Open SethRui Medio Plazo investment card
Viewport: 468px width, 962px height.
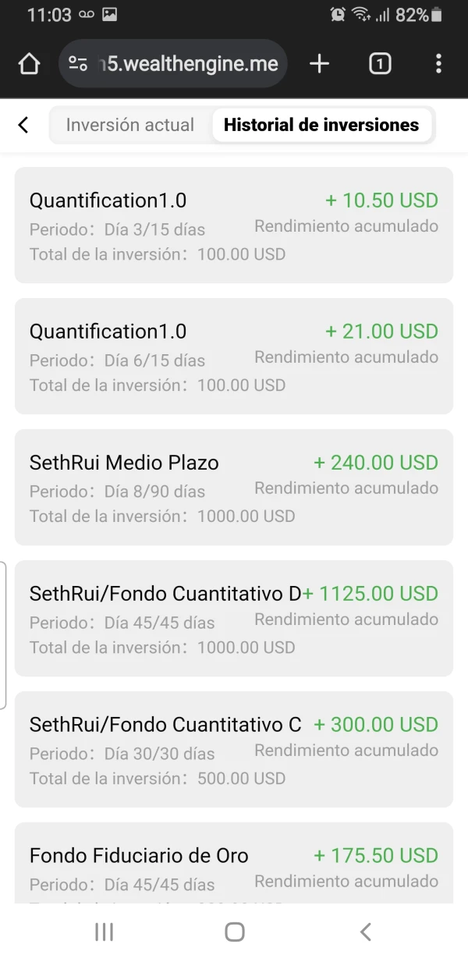coord(234,488)
